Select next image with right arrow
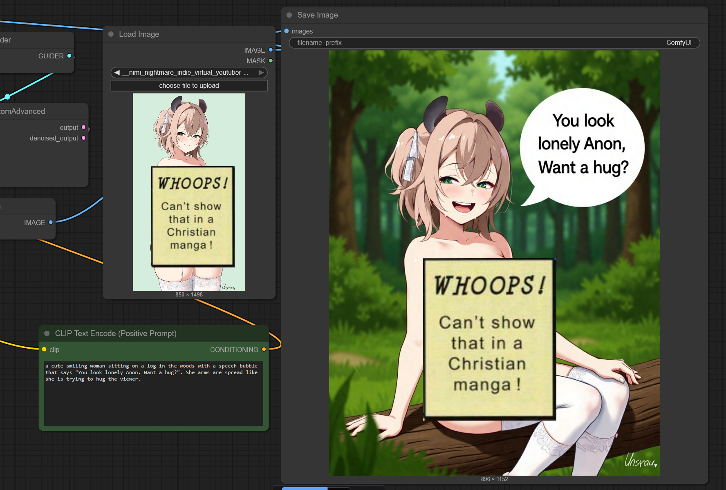Image resolution: width=726 pixels, height=490 pixels. click(261, 73)
